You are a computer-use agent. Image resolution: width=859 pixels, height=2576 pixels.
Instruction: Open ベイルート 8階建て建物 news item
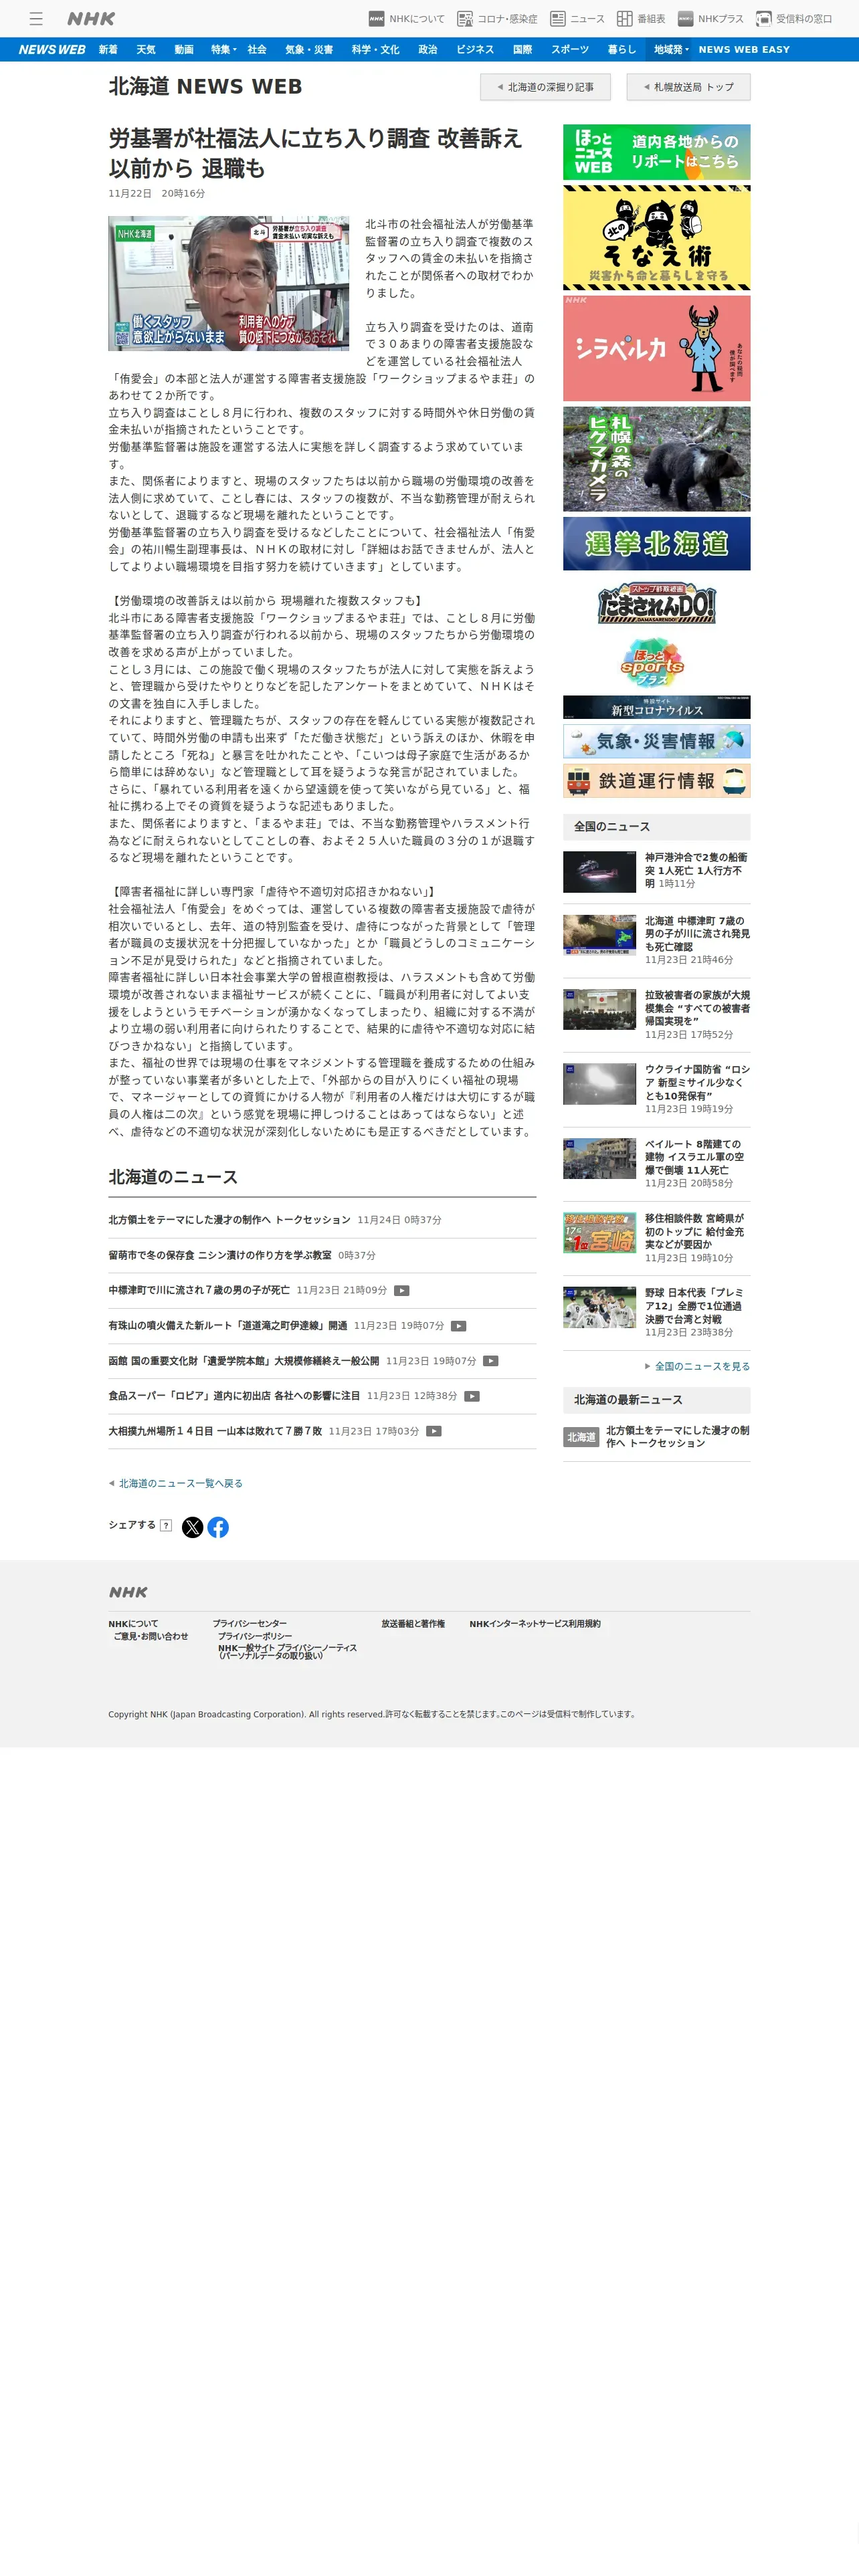click(656, 1163)
